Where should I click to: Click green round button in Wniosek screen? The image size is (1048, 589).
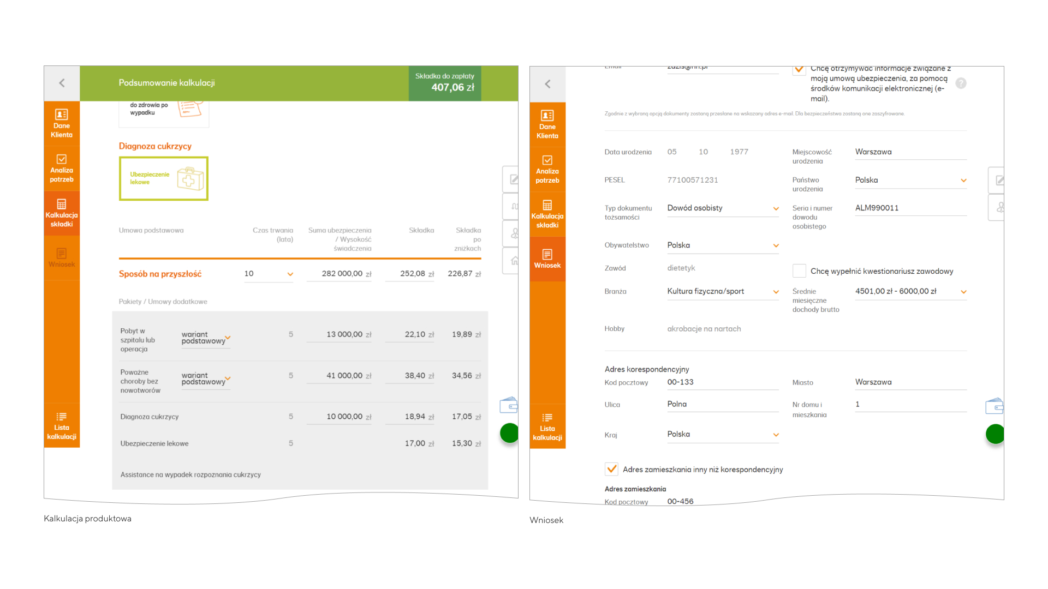tap(995, 434)
